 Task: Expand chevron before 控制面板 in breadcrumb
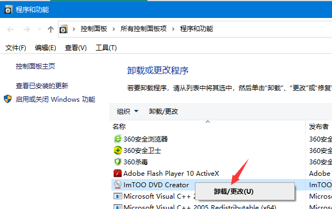click(74, 29)
